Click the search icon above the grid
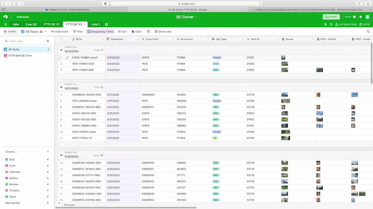The image size is (373, 209). coord(368,32)
